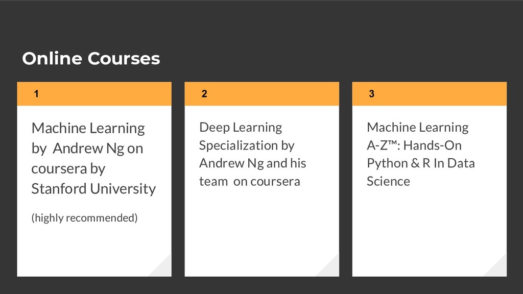Image resolution: width=523 pixels, height=294 pixels.
Task: Click the "Stanford University" text line
Action: point(93,189)
